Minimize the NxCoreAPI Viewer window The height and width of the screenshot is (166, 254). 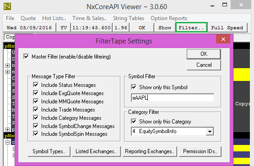pos(212,6)
